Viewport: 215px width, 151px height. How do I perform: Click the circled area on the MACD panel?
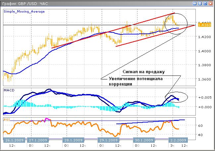(x=177, y=96)
